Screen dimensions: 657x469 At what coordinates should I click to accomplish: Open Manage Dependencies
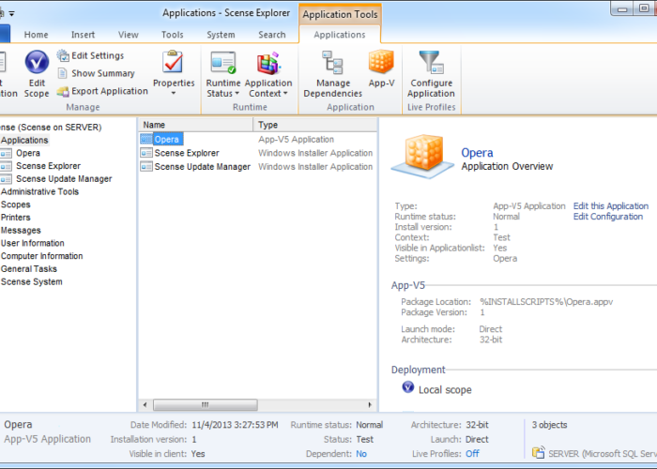pyautogui.click(x=332, y=64)
